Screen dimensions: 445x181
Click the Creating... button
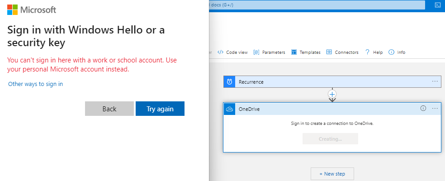point(330,138)
